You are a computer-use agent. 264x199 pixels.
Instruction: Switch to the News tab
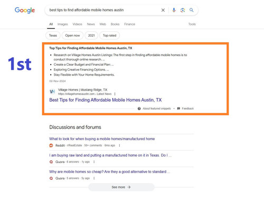tap(91, 24)
